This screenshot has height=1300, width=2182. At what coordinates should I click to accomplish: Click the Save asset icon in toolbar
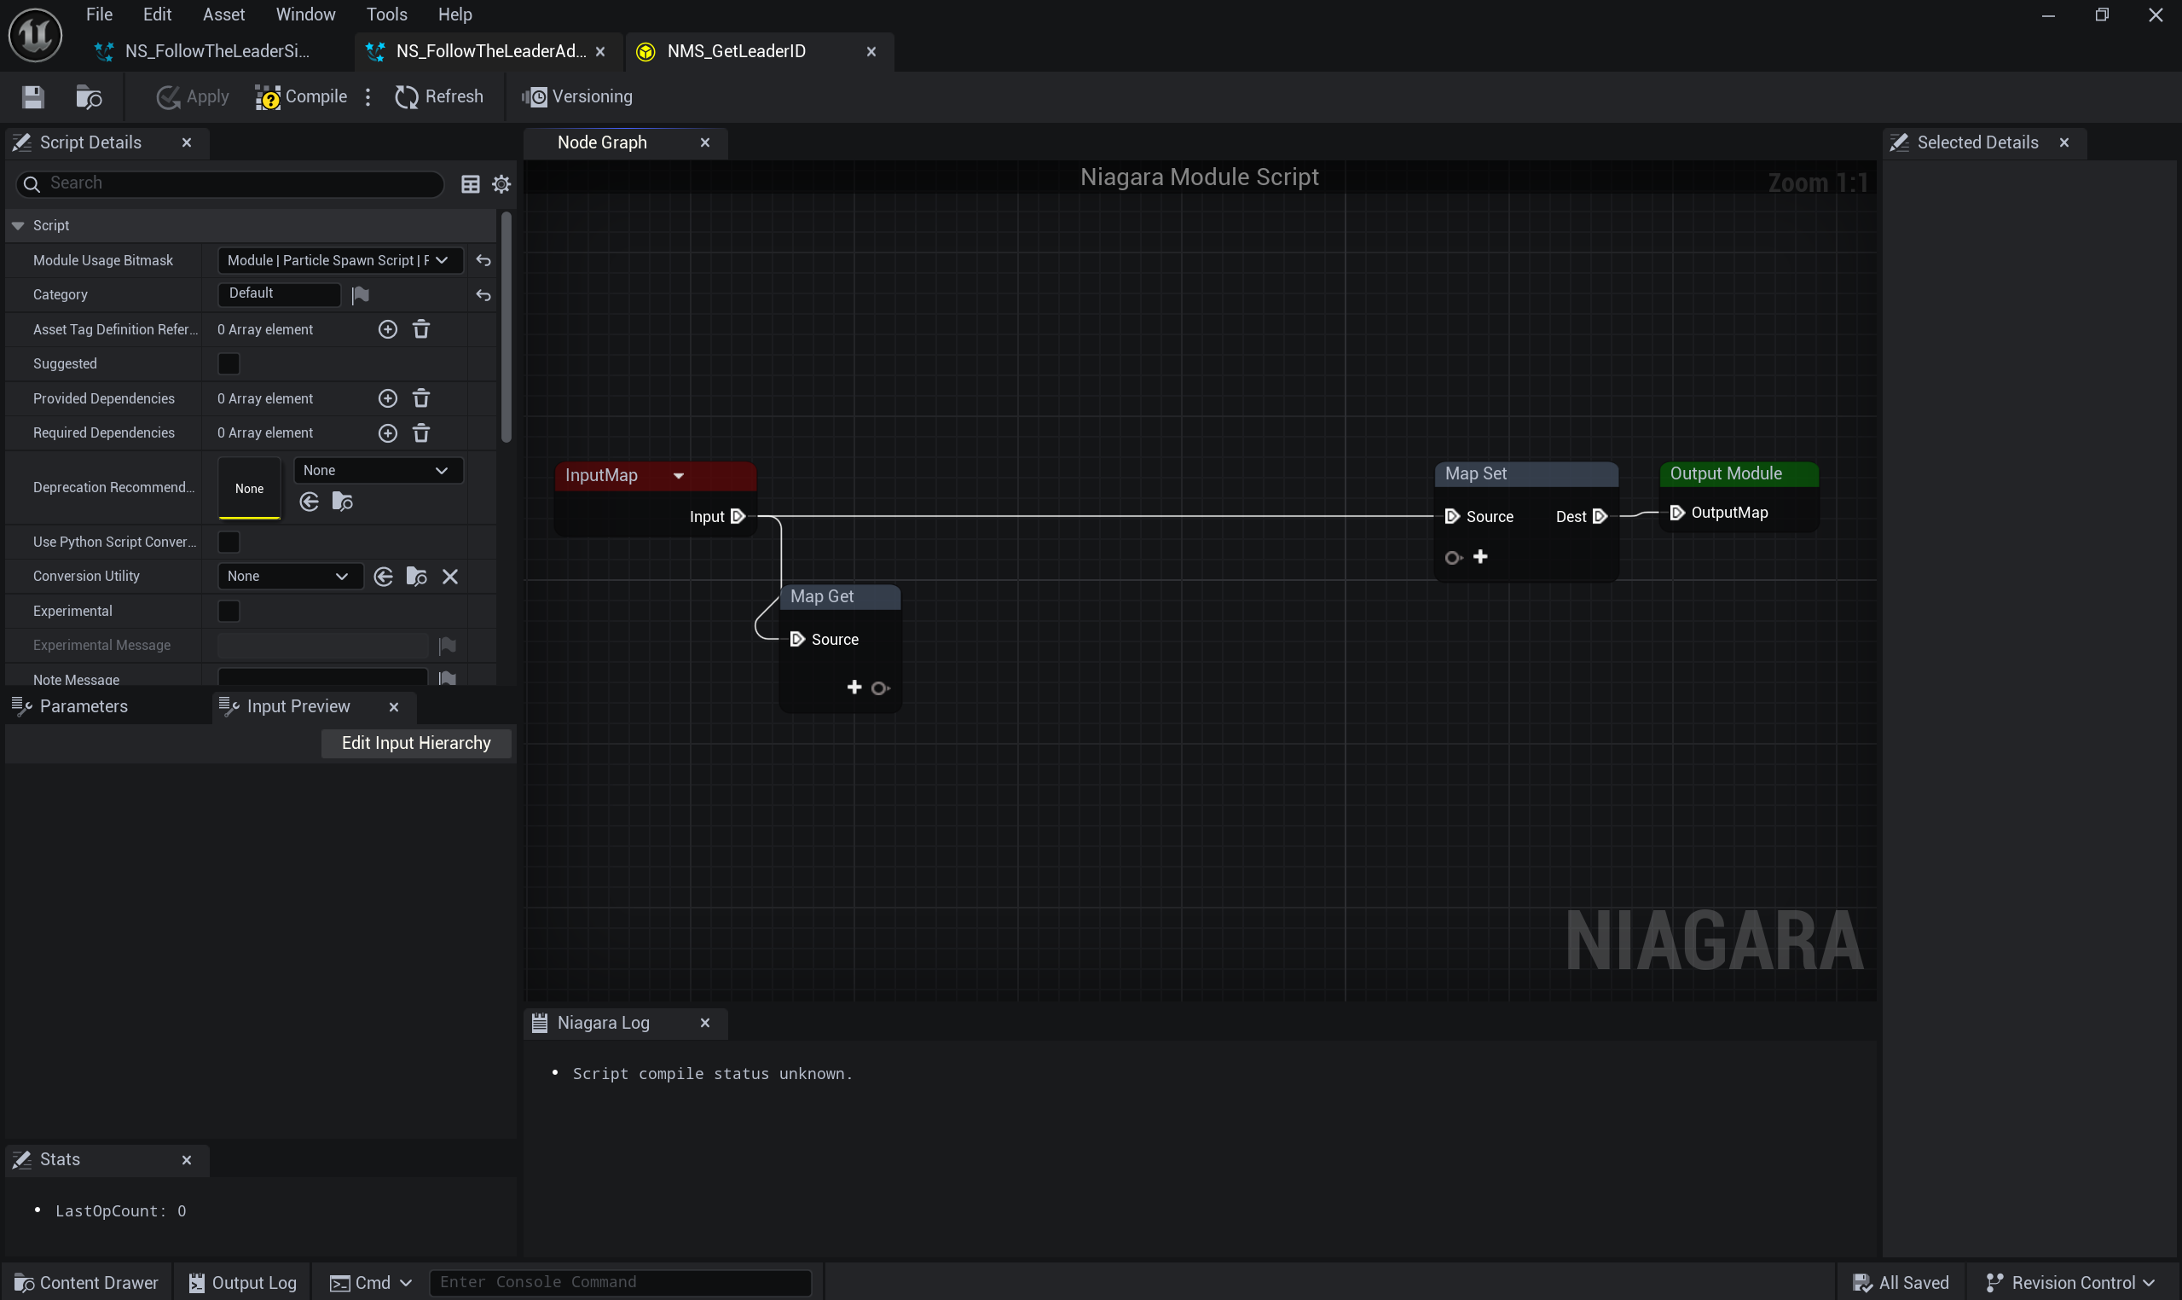[32, 97]
